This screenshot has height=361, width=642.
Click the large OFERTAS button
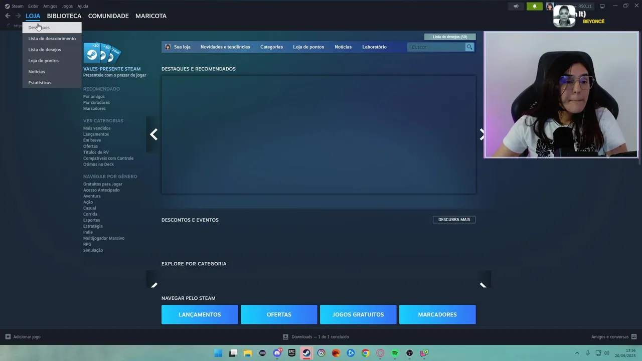point(279,314)
